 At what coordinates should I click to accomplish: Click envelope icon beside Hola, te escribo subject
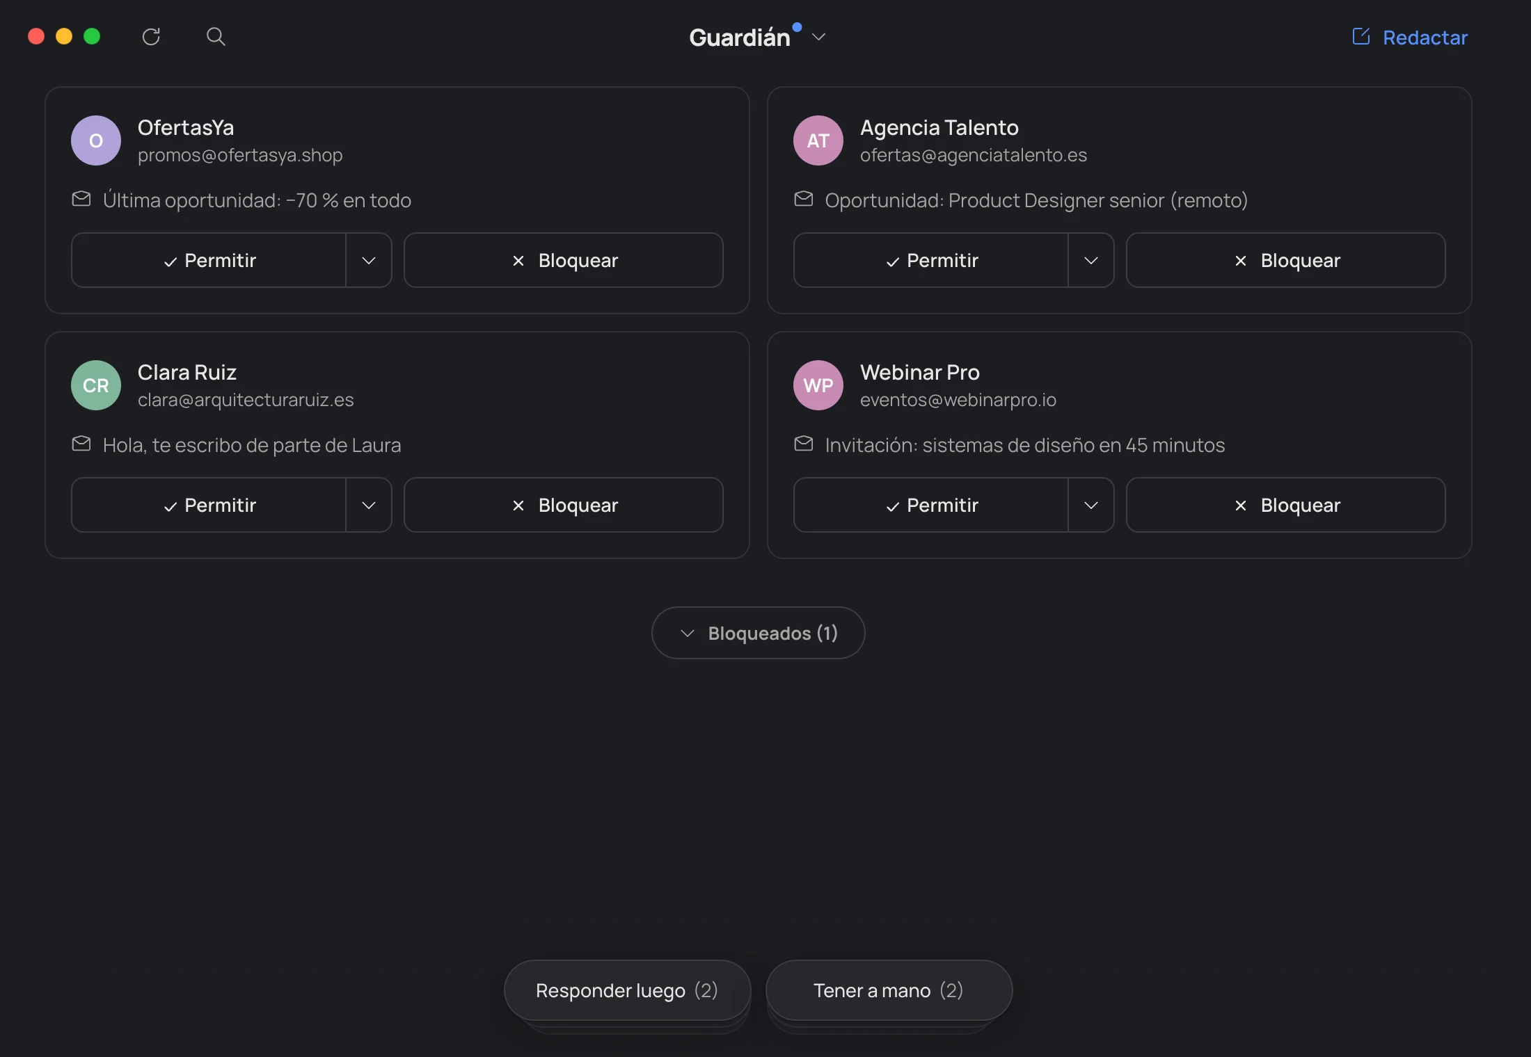click(81, 444)
